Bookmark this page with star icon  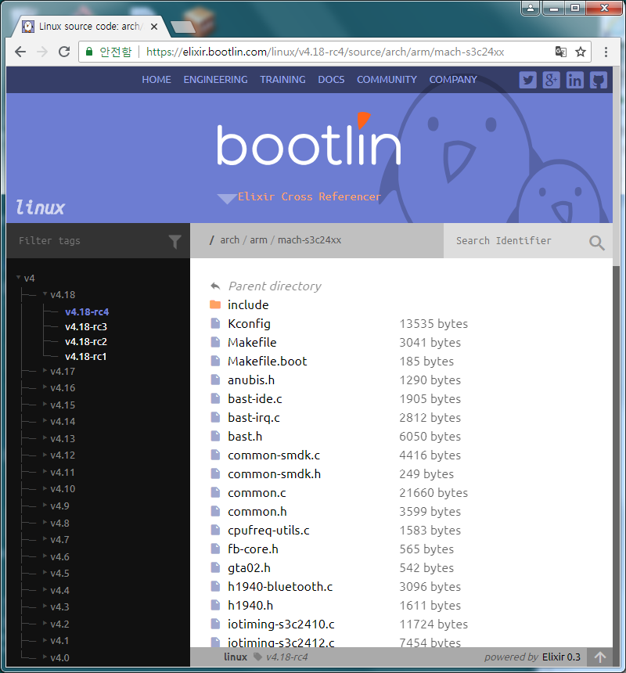coord(581,52)
